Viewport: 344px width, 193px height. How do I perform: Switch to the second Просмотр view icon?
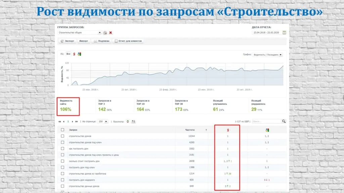pos(133,121)
